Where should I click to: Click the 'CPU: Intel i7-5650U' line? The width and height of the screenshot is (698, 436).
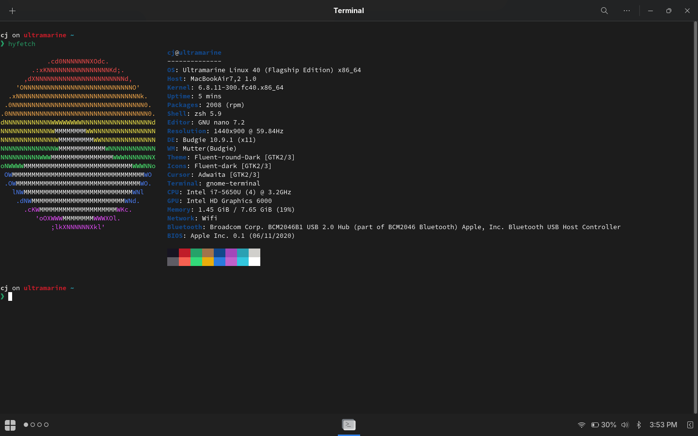pyautogui.click(x=229, y=192)
